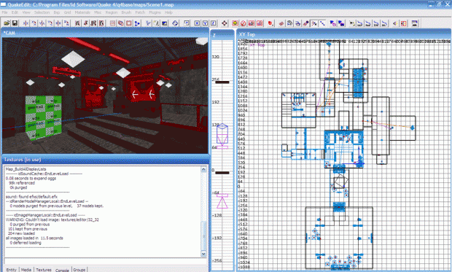
Task: Click the four-arrow compass toolbar icon
Action: pos(225,23)
